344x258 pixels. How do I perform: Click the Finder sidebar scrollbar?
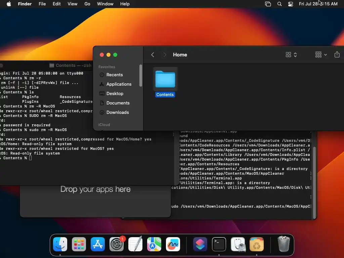coord(141,76)
